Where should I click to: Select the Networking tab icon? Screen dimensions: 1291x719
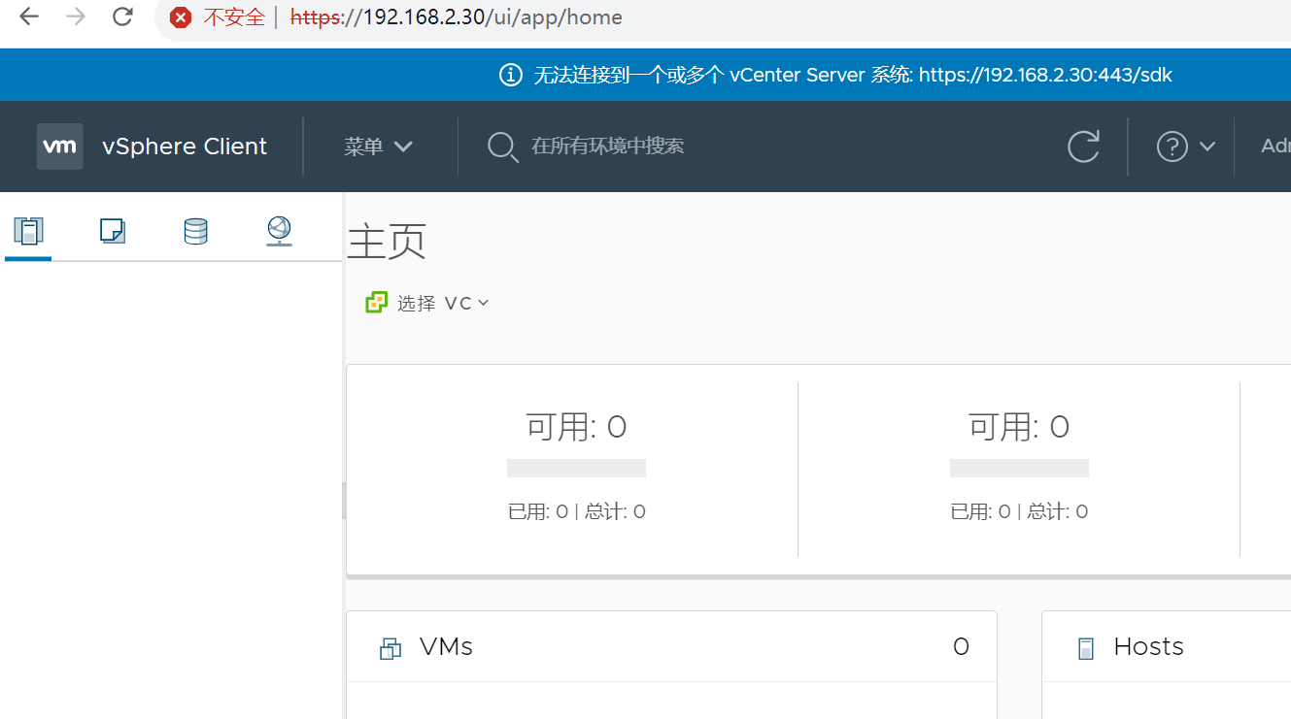point(280,231)
